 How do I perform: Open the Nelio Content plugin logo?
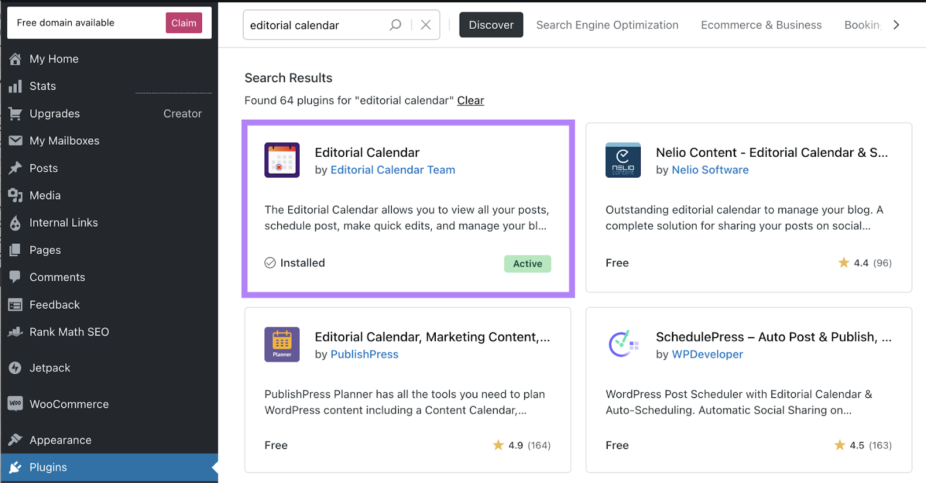pyautogui.click(x=623, y=160)
